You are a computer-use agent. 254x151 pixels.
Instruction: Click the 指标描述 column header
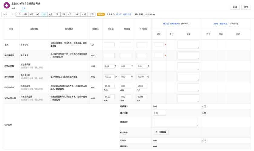tap(69, 29)
